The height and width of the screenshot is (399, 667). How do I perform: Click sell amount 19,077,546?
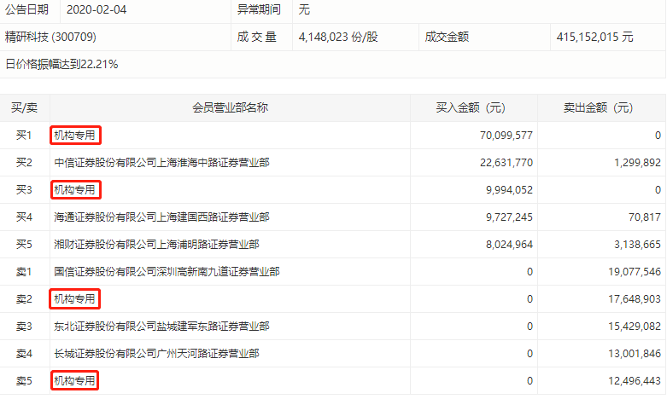pyautogui.click(x=635, y=272)
